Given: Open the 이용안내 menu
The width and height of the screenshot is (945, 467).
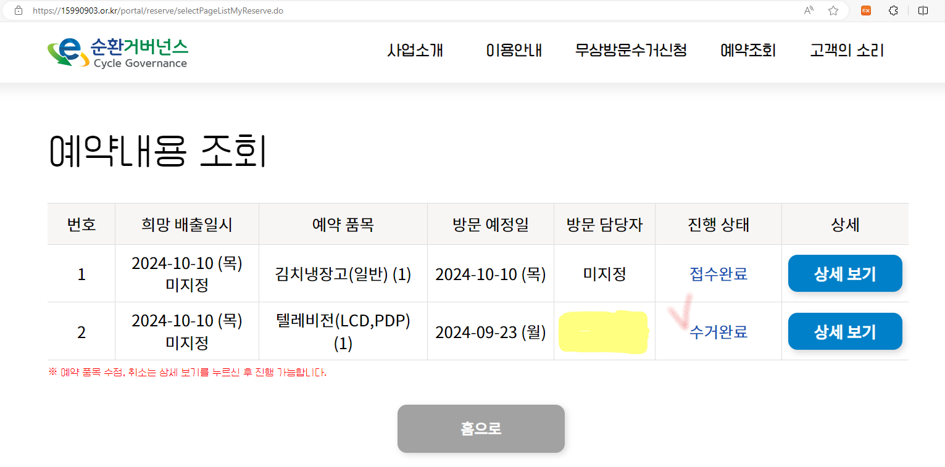Looking at the screenshot, I should pyautogui.click(x=514, y=51).
